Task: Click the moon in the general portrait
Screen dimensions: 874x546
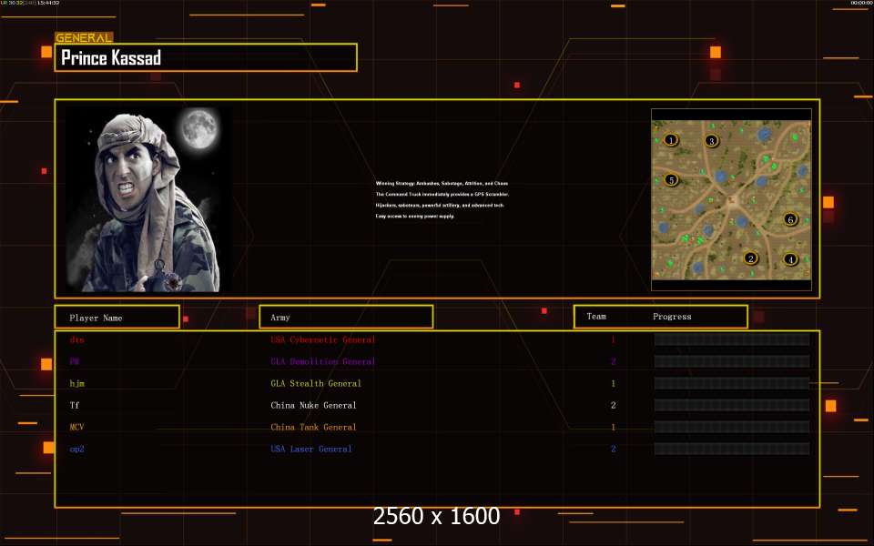Action: tap(198, 129)
